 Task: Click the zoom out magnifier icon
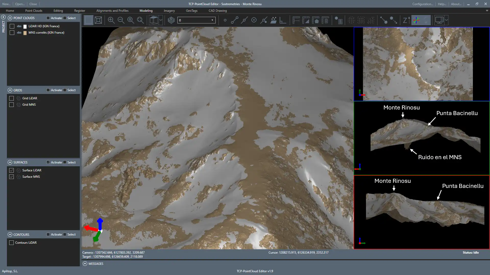[121, 20]
